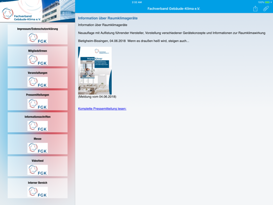The image size is (273, 205).
Task: Tap the 2:32 AM clock
Action: pyautogui.click(x=137, y=2)
